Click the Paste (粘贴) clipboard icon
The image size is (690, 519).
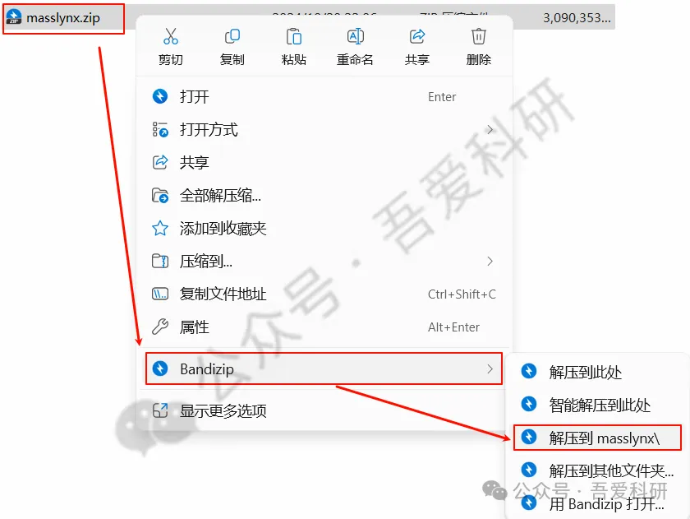pyautogui.click(x=293, y=36)
